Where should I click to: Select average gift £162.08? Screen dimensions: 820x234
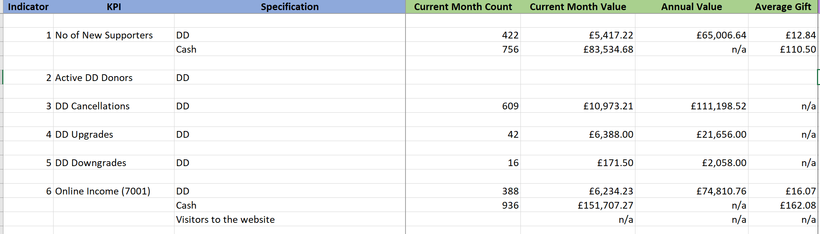(x=783, y=205)
